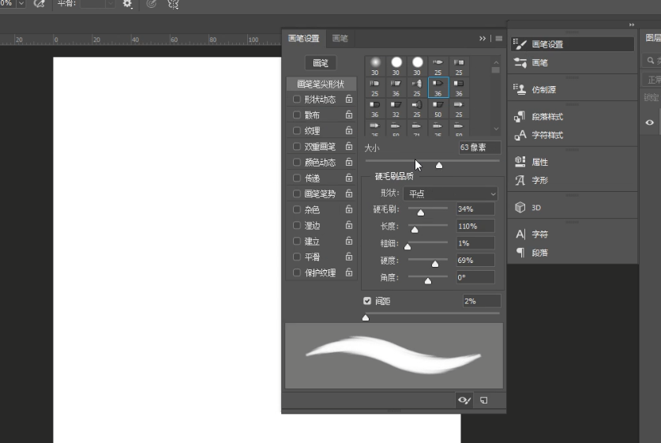Enable 平滑 smoothing checkbox in list
The image size is (661, 443).
297,257
